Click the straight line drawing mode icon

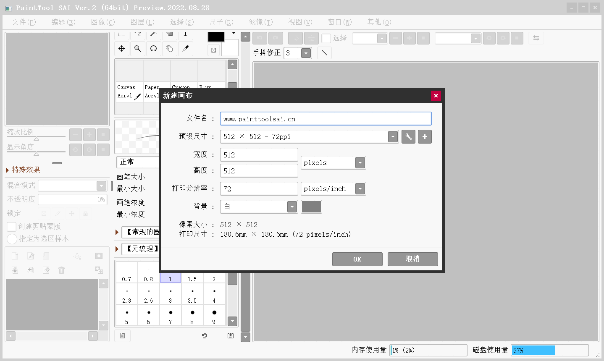[x=324, y=53]
